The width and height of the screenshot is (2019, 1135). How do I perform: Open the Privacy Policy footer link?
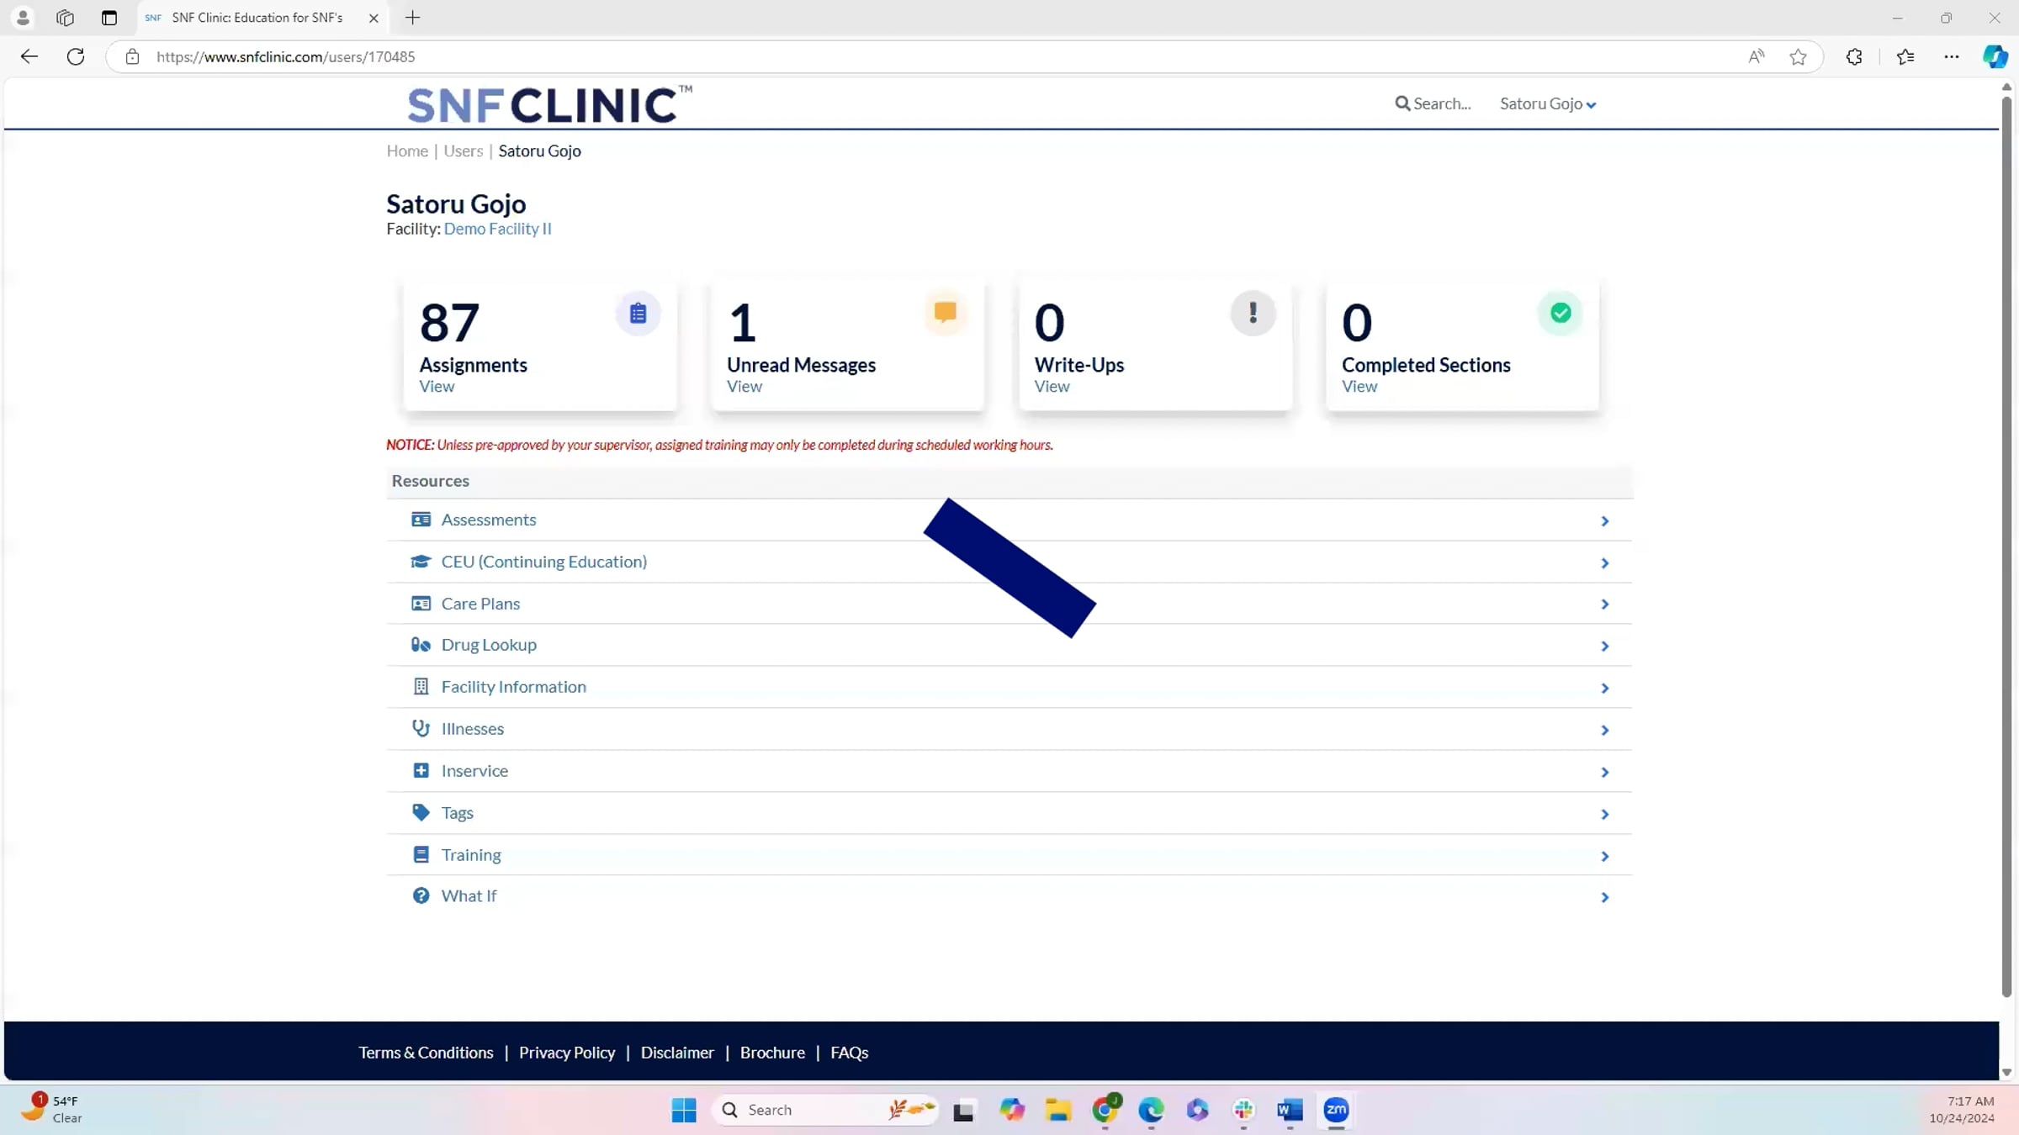pyautogui.click(x=566, y=1053)
